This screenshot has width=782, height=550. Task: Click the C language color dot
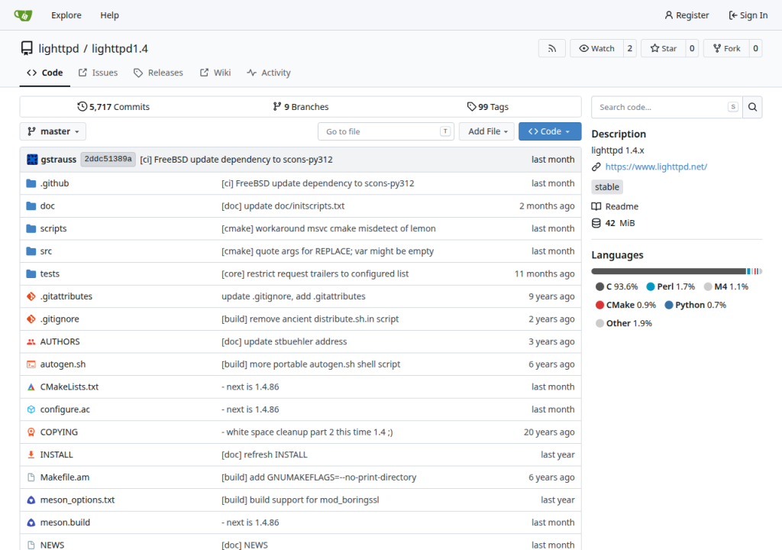600,286
